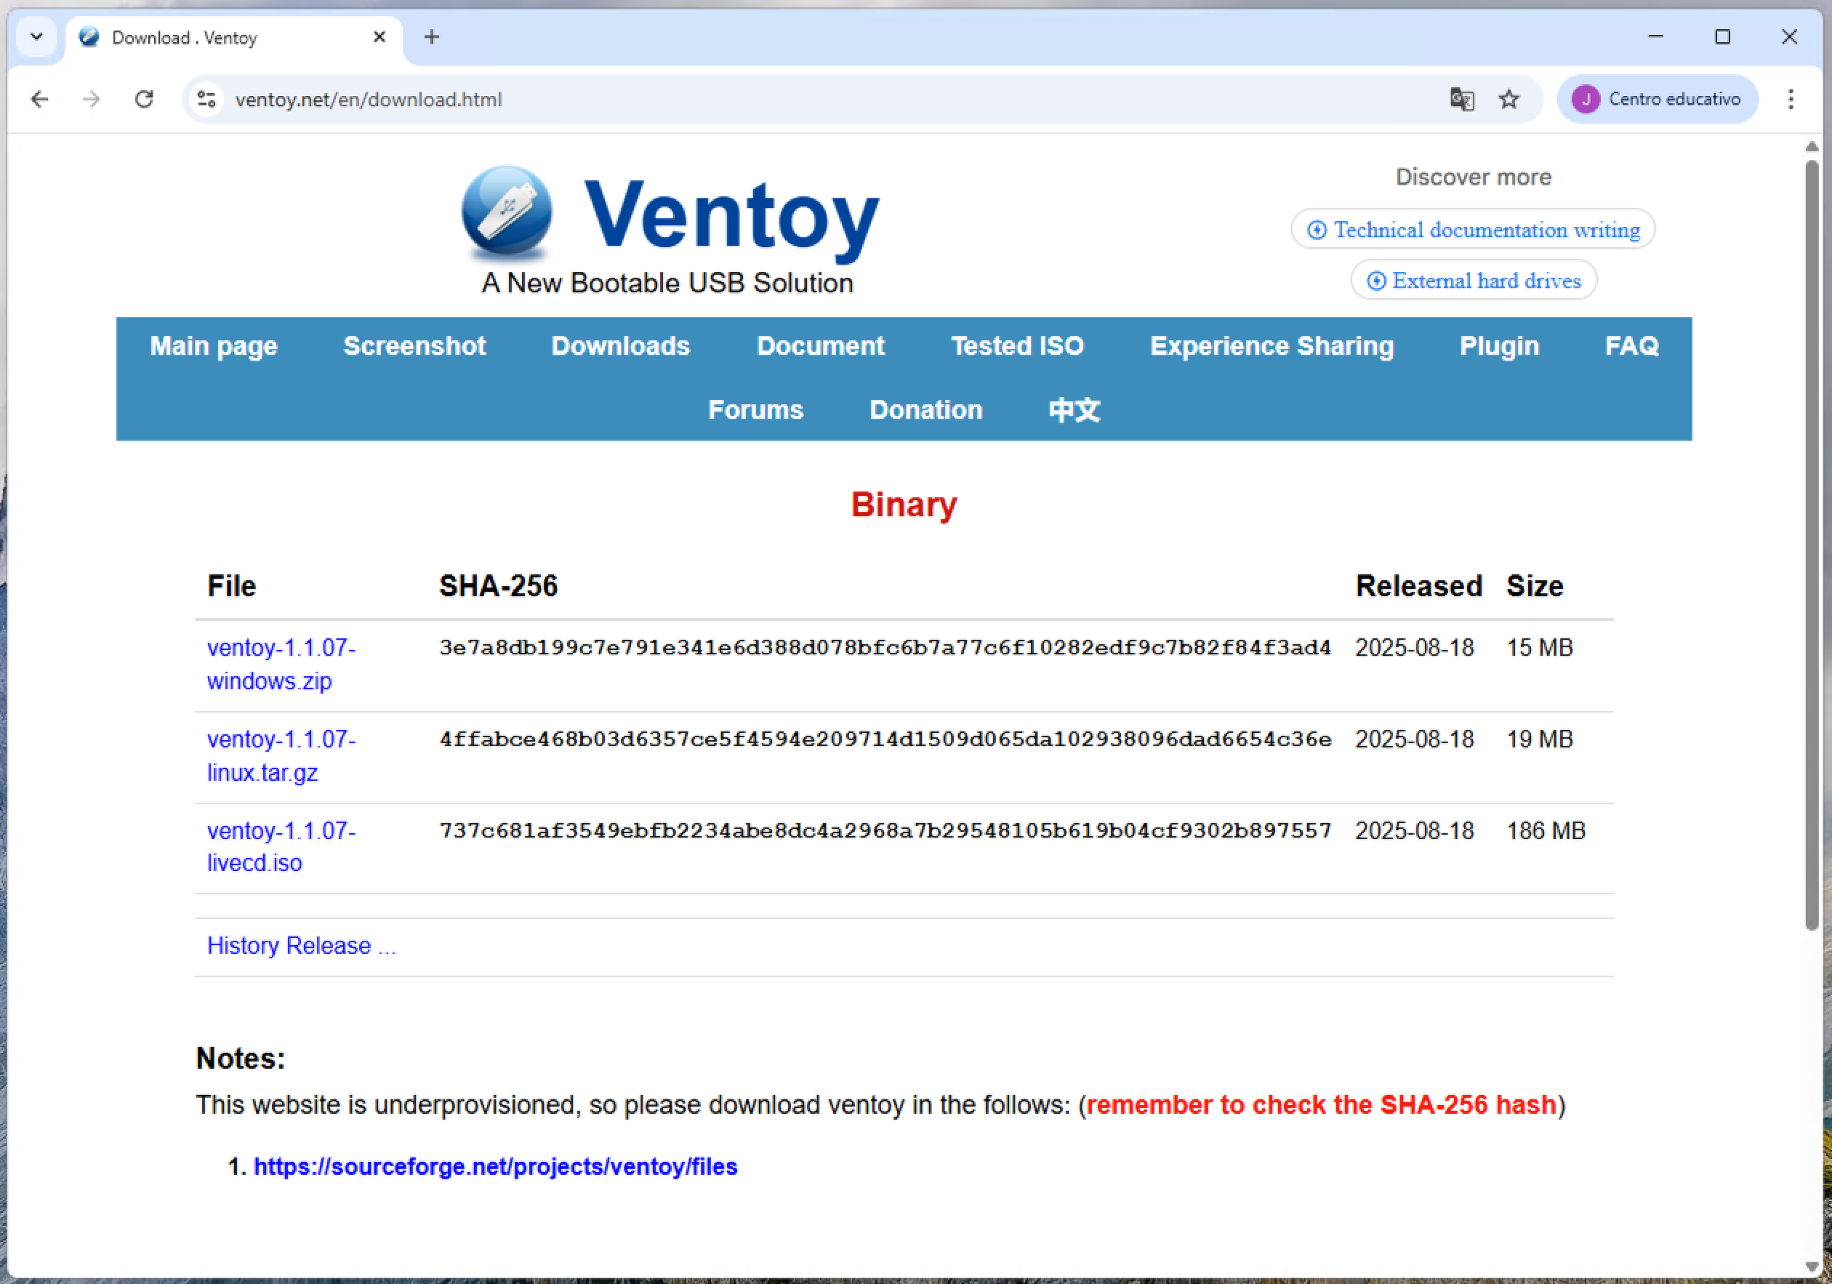Download ventoy-1.1.07-livecd.iso

pyautogui.click(x=281, y=847)
